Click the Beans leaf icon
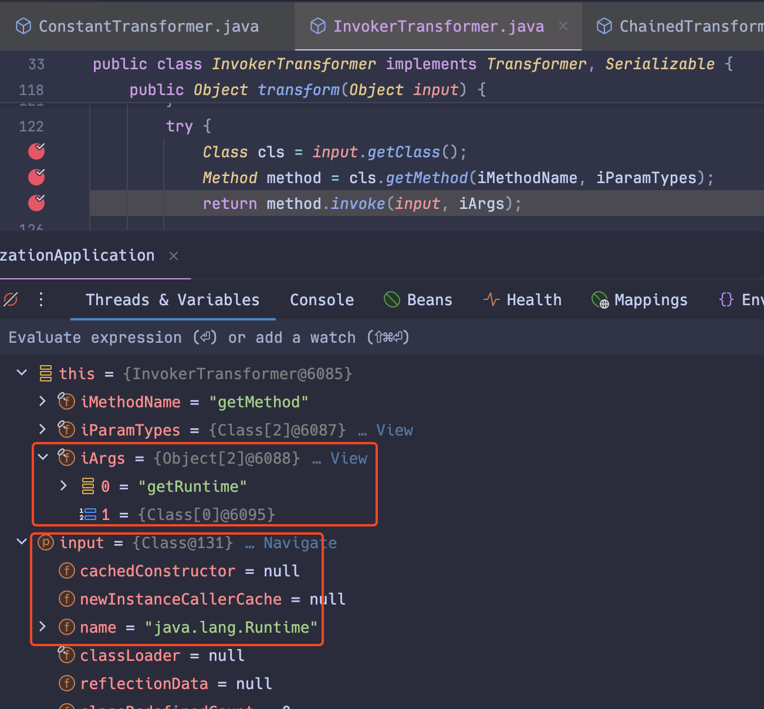 coord(391,299)
